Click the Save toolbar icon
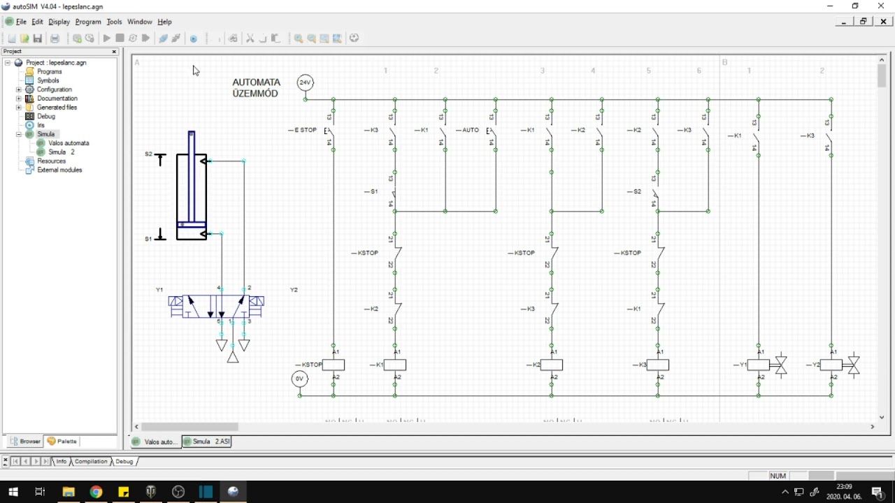The width and height of the screenshot is (895, 503). coord(38,38)
